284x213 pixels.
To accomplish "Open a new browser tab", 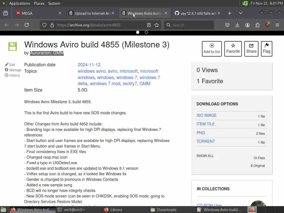I will pyautogui.click(x=229, y=13).
